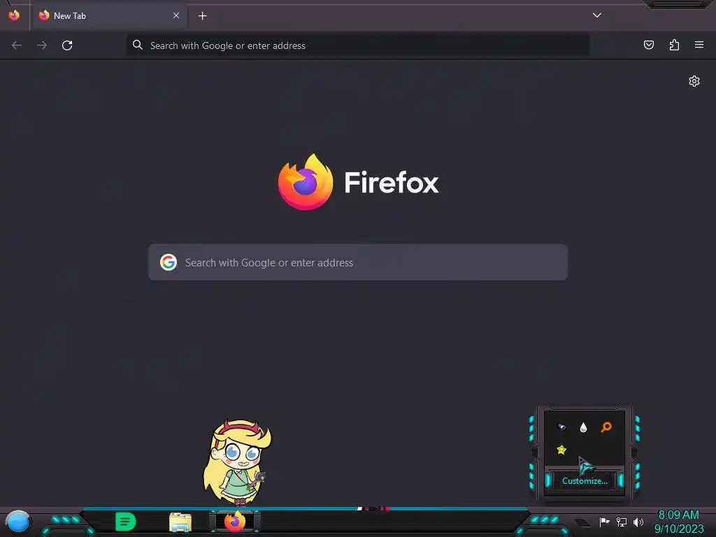Click white water drop tray icon

(583, 427)
